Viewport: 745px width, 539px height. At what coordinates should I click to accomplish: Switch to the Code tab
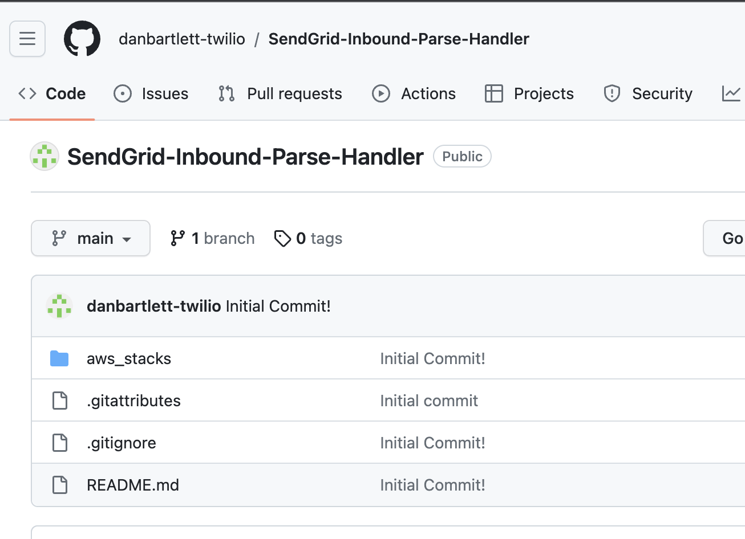[x=52, y=93]
